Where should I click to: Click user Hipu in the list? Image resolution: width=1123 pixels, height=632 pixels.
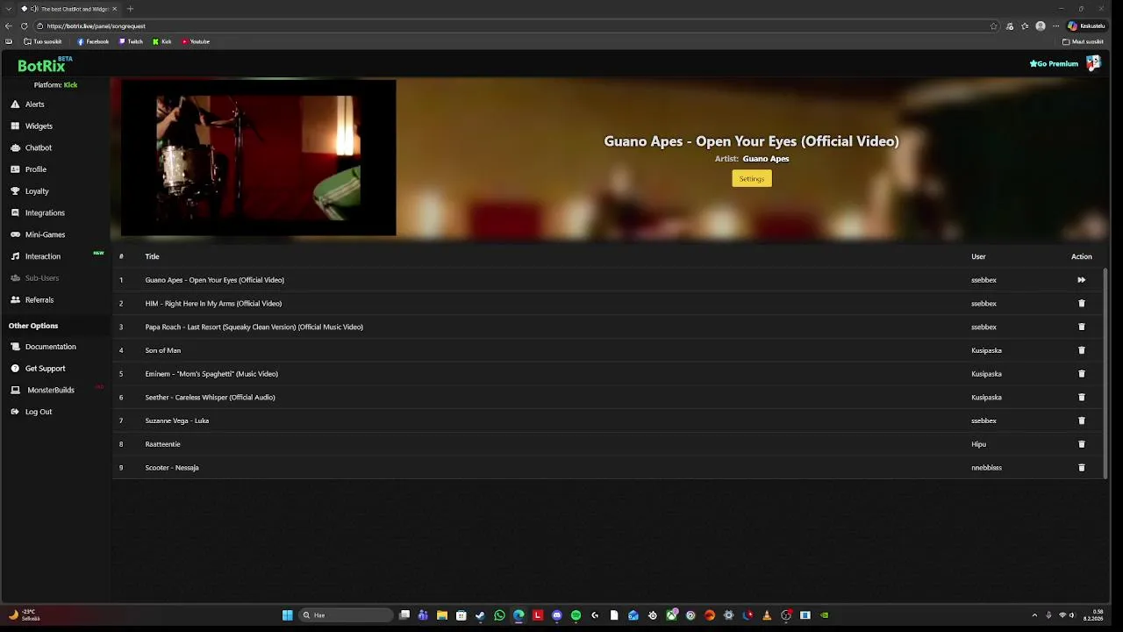click(x=978, y=444)
